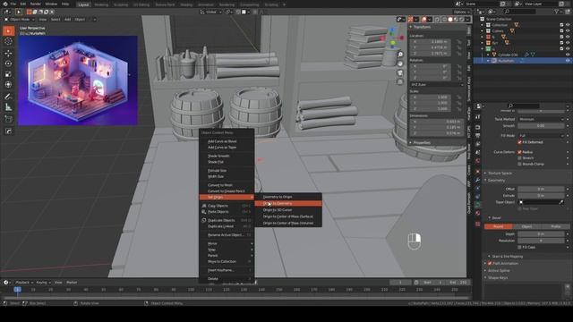
Task: Open the Modifiers wrench properties tab
Action: point(477,180)
